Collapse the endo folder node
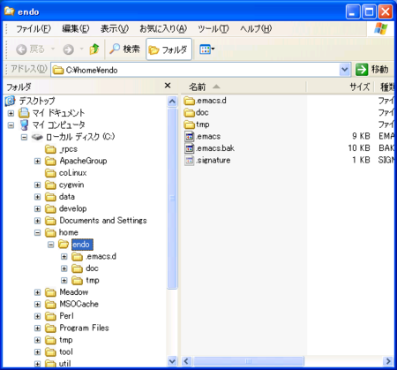This screenshot has height=370, width=397. 50,245
